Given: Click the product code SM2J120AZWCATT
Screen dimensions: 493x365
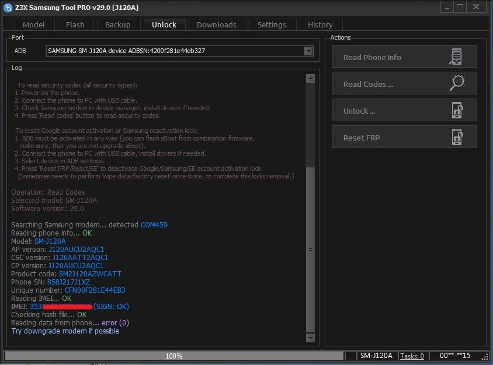Looking at the screenshot, I should coord(90,273).
